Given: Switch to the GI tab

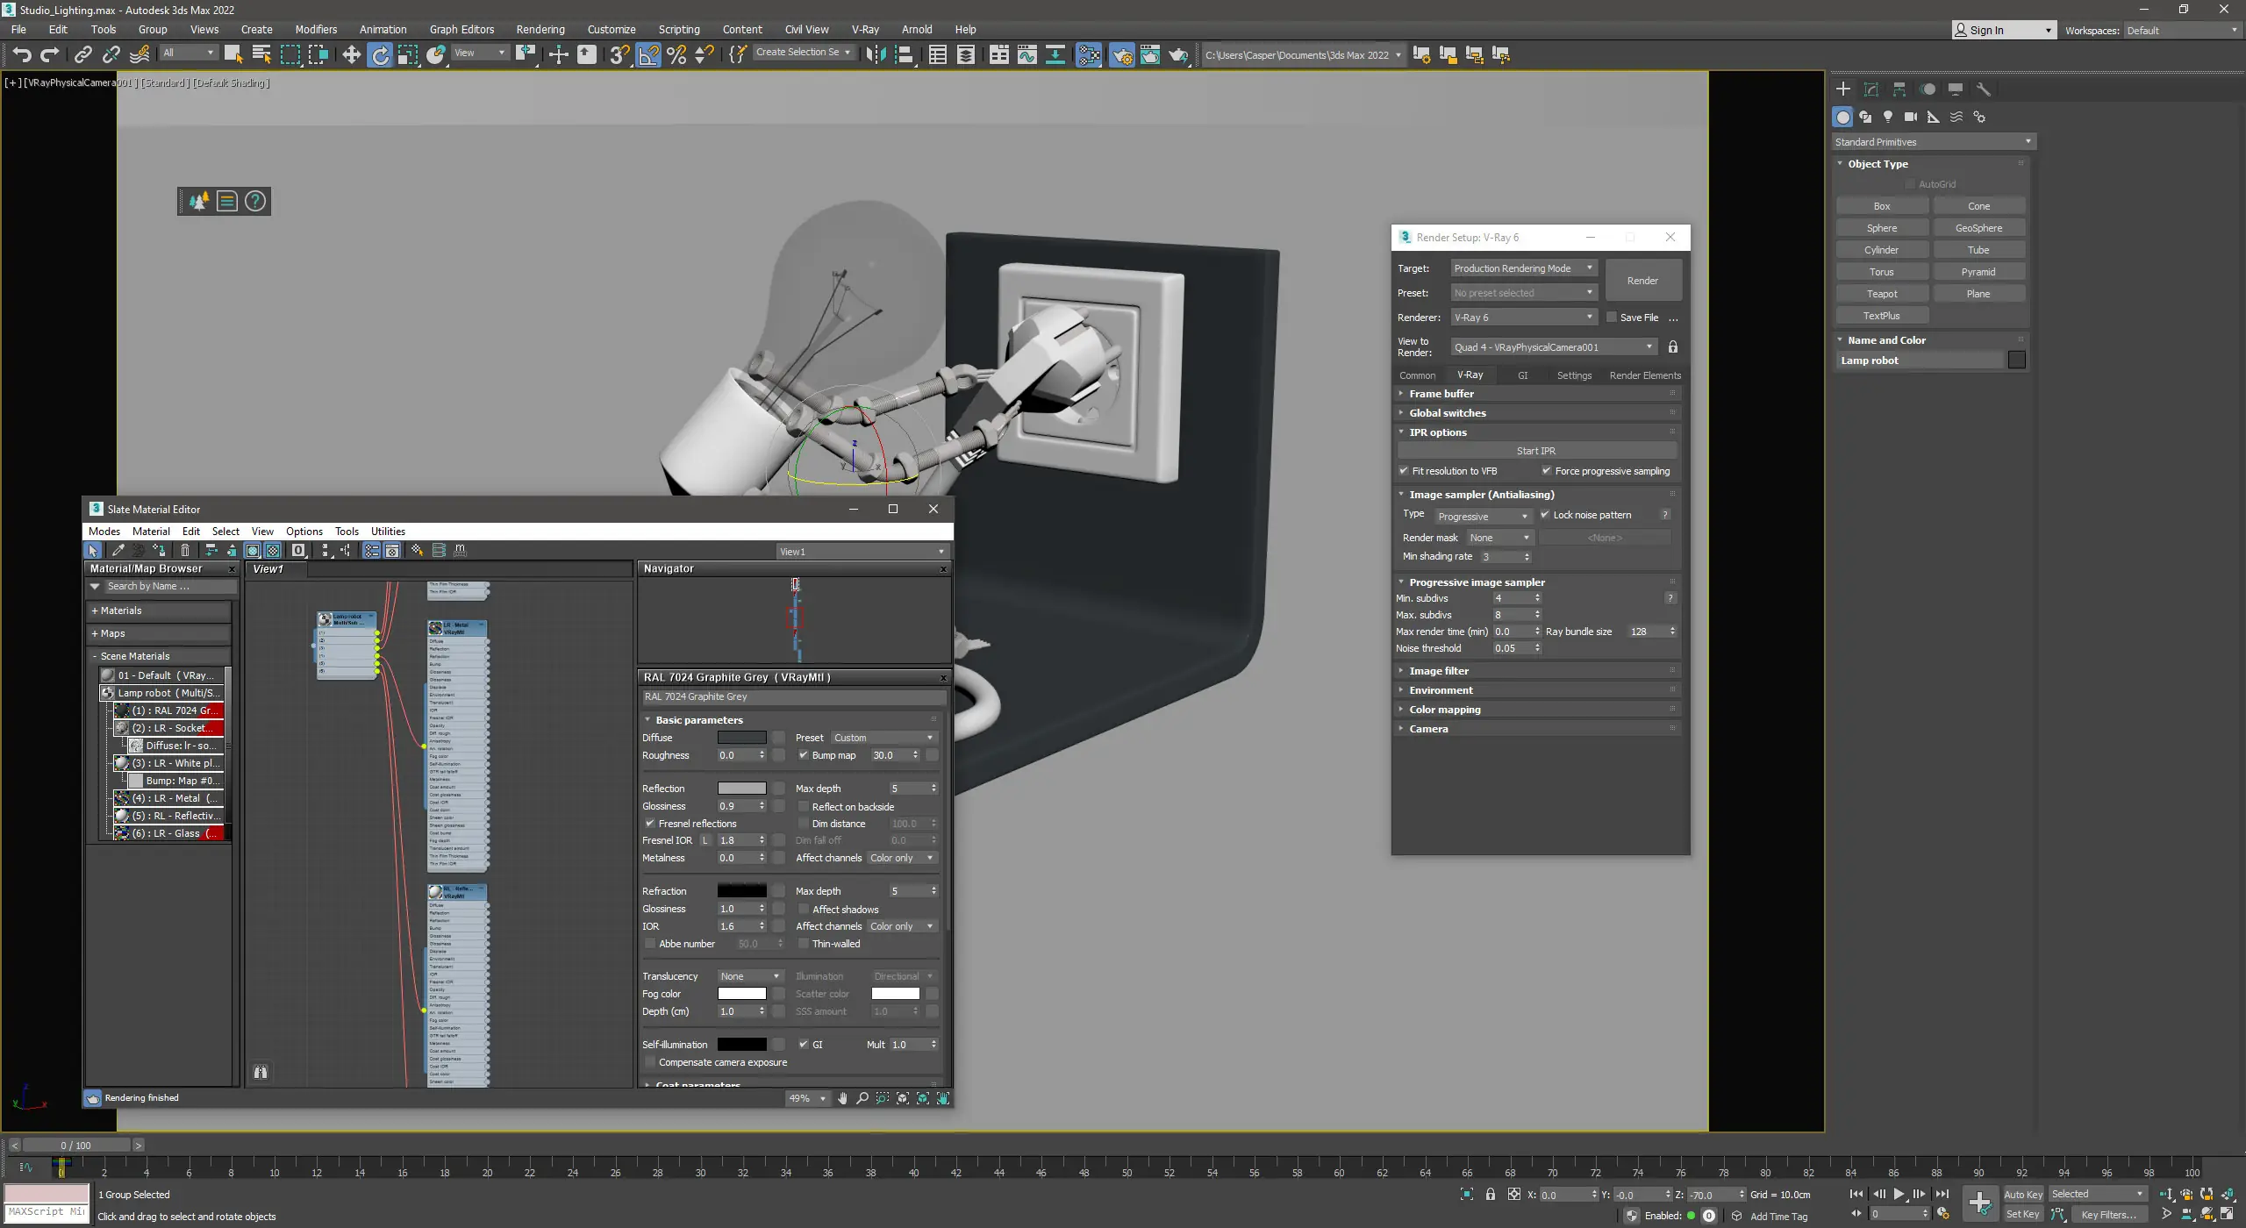Looking at the screenshot, I should pyautogui.click(x=1522, y=375).
